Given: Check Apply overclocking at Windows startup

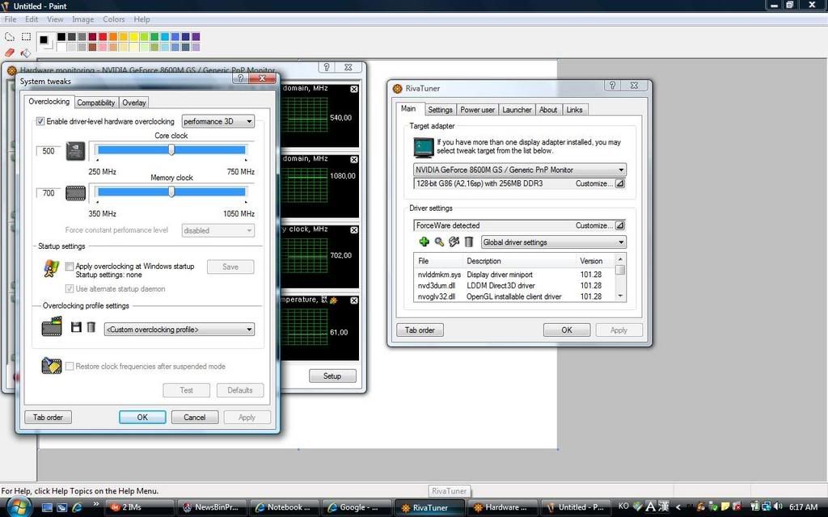Looking at the screenshot, I should (70, 267).
